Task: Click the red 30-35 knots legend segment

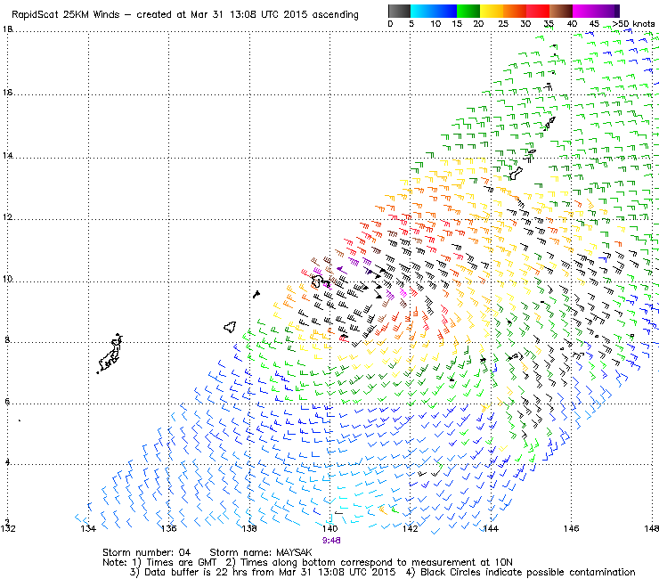Action: click(x=538, y=11)
